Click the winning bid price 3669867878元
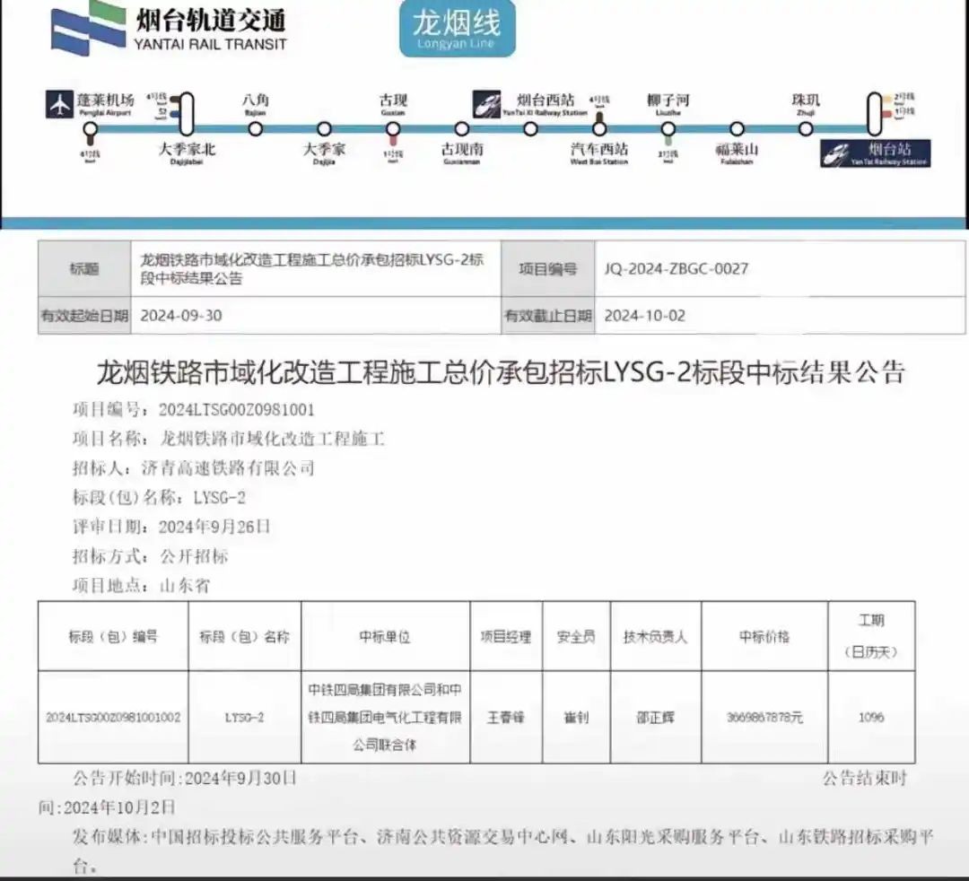This screenshot has height=881, width=969. (764, 718)
